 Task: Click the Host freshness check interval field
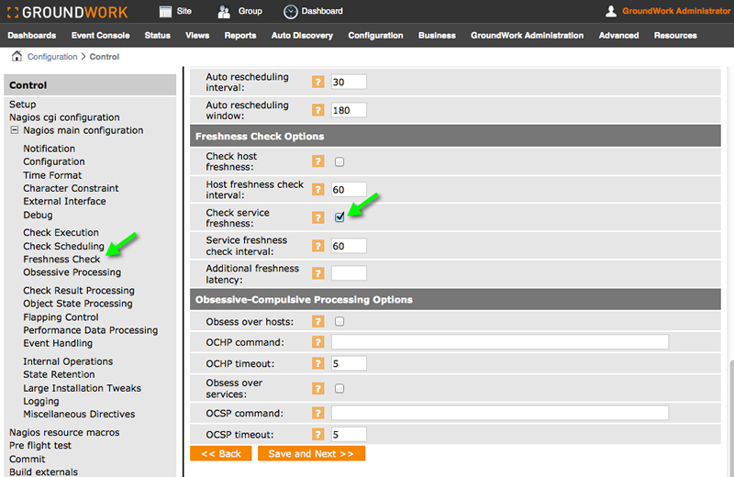coord(349,190)
